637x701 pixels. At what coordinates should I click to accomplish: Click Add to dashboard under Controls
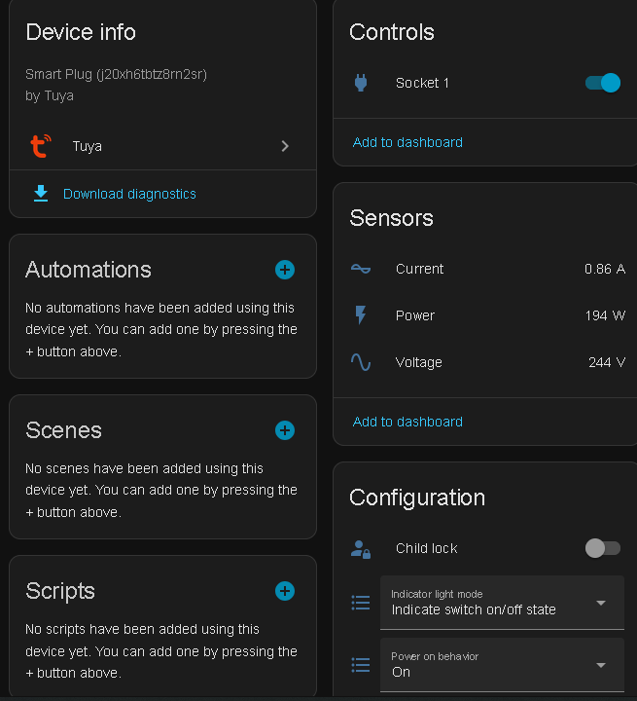(407, 142)
